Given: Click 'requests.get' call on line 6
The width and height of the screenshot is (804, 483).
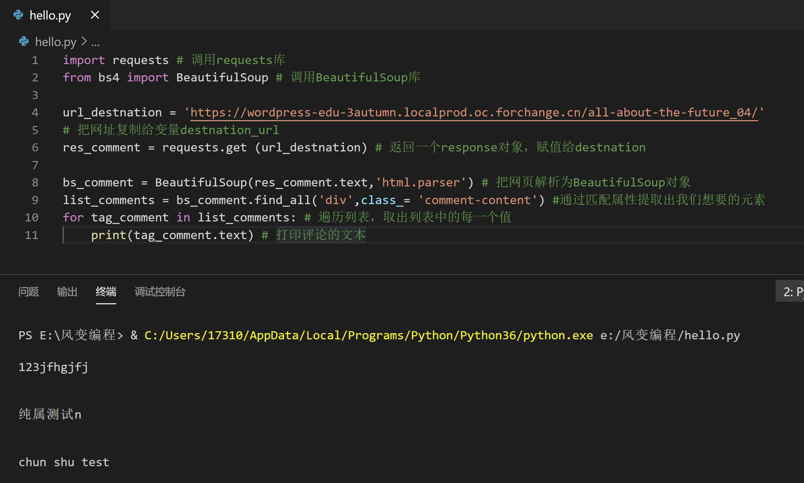Looking at the screenshot, I should pos(204,147).
